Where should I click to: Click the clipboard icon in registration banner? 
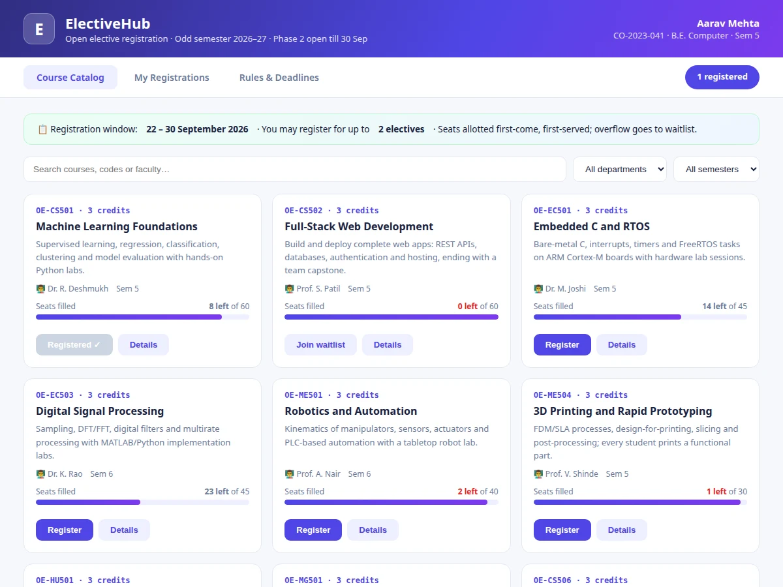(42, 129)
